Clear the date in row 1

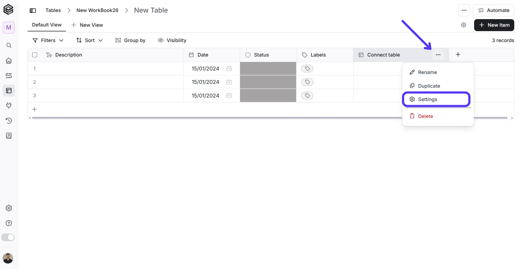[229, 69]
